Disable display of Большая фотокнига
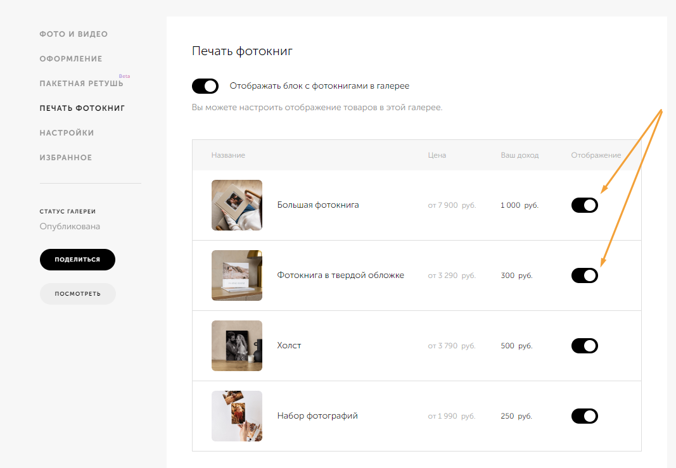Viewport: 676px width, 468px height. (x=584, y=205)
